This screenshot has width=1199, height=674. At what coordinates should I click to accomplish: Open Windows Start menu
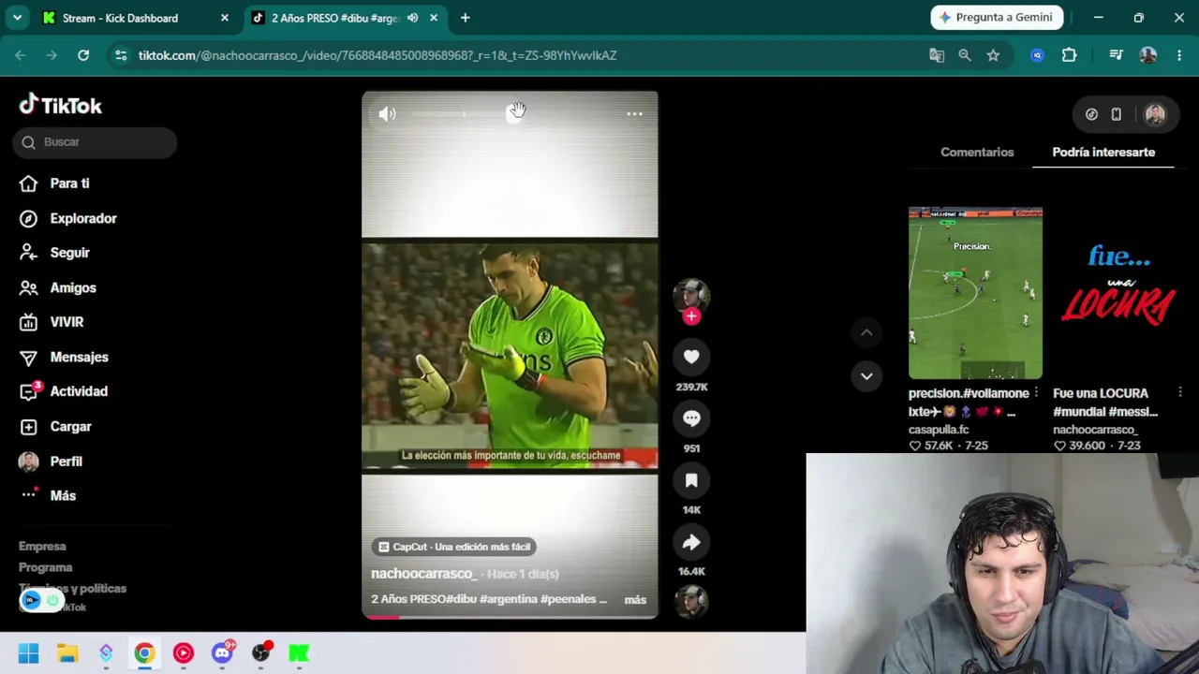(28, 653)
